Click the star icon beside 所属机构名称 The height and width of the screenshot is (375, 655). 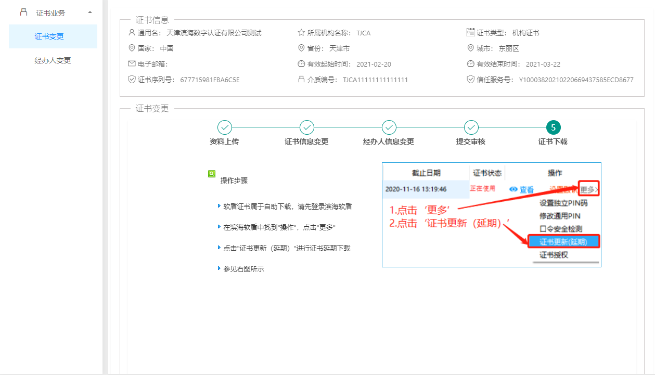pyautogui.click(x=301, y=33)
